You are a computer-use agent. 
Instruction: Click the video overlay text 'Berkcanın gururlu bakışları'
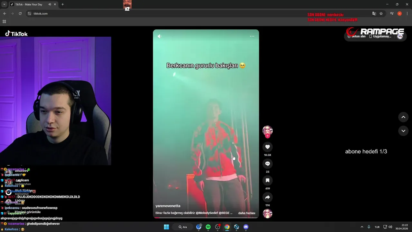(x=203, y=65)
